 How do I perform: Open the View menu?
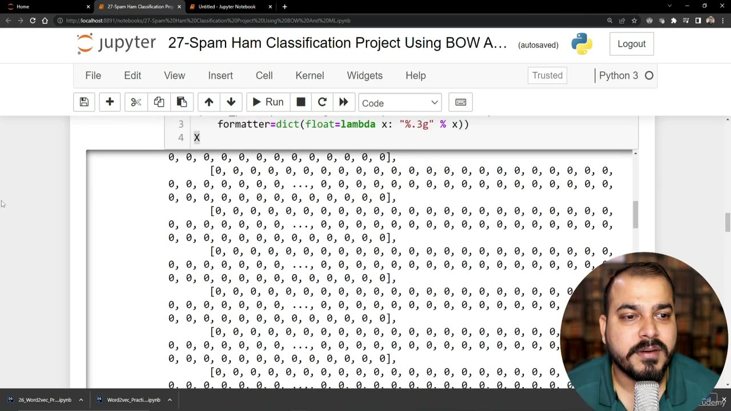(175, 75)
